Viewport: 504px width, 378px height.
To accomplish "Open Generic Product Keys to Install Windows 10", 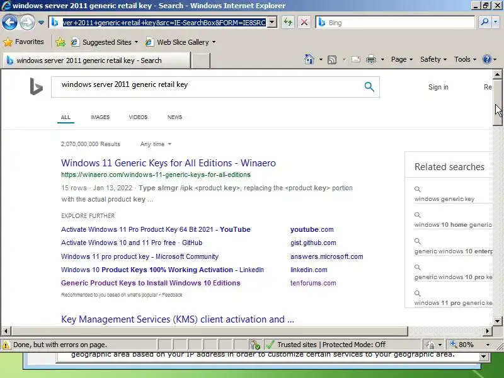I will click(151, 283).
